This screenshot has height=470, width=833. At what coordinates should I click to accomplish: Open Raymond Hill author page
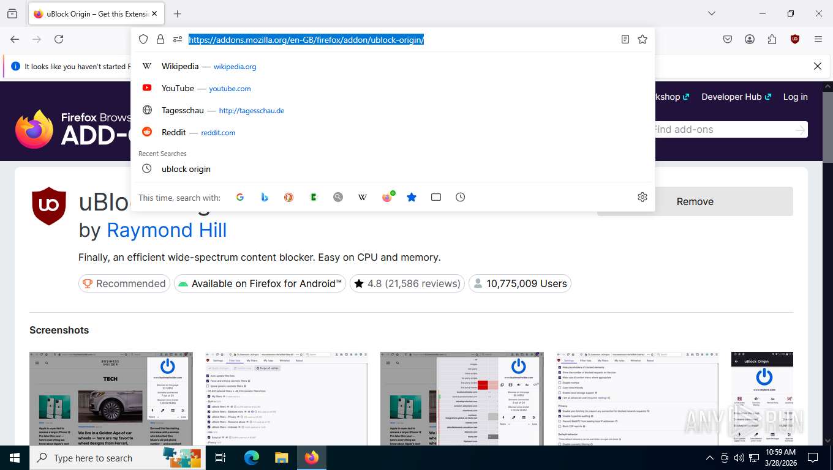point(167,230)
